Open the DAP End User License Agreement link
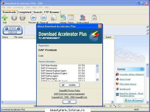 coord(69,94)
